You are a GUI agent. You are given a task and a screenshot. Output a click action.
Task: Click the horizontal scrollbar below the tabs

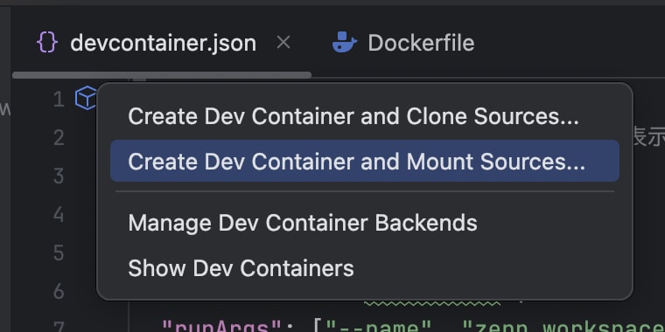click(x=162, y=75)
